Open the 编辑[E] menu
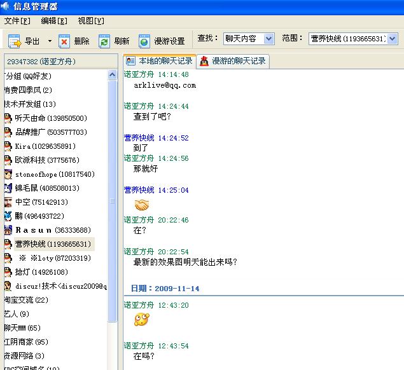 [54, 21]
